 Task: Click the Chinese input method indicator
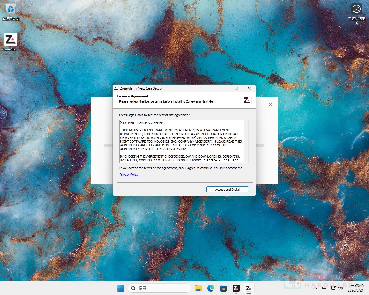(324, 288)
